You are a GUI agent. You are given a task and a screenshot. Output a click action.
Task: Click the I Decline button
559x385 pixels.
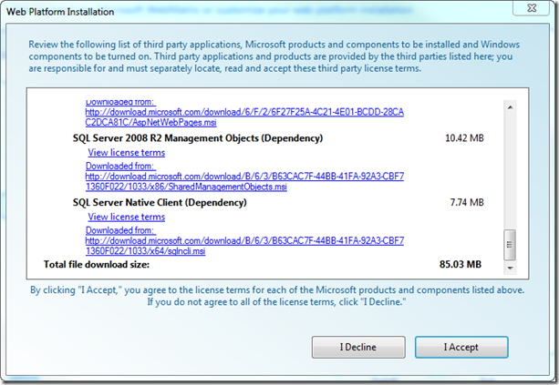pos(358,347)
